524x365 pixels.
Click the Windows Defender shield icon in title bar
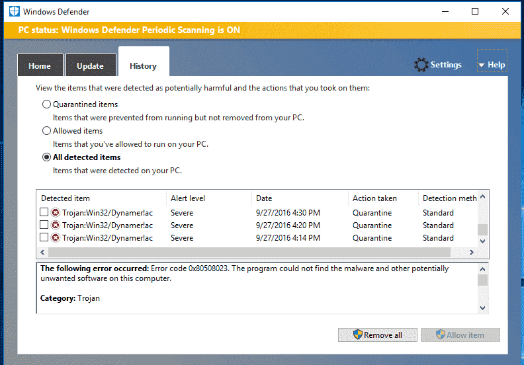click(x=14, y=11)
